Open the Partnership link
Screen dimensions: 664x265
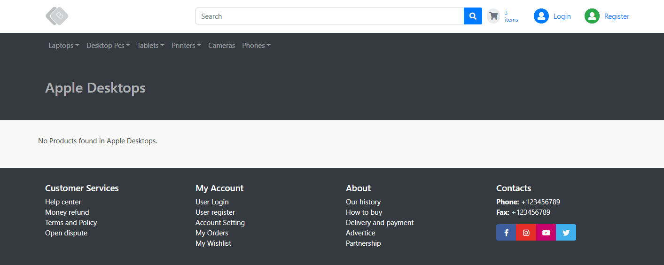pyautogui.click(x=363, y=243)
